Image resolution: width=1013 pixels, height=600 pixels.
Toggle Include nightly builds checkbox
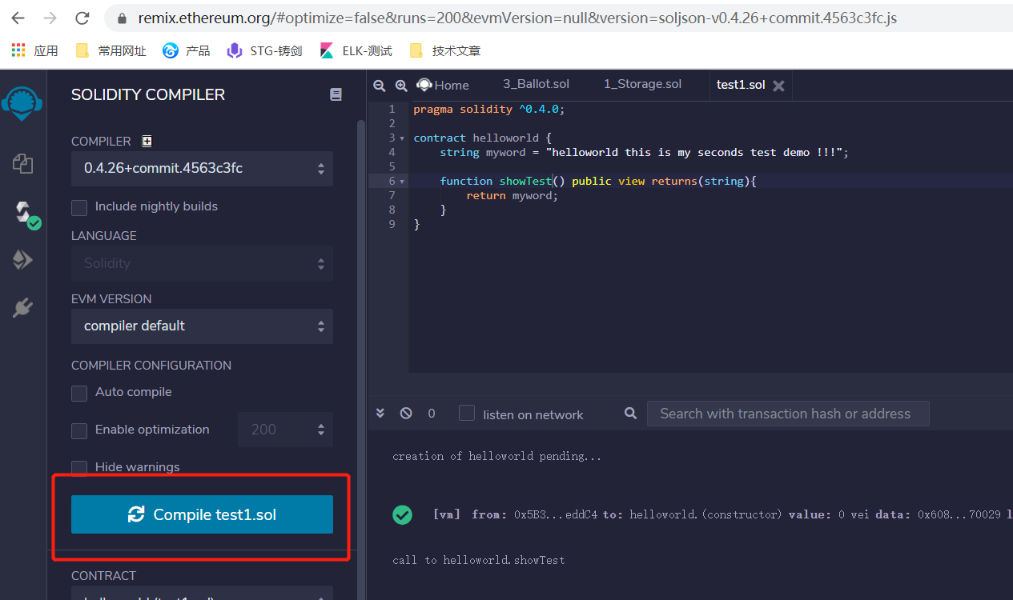click(x=79, y=207)
